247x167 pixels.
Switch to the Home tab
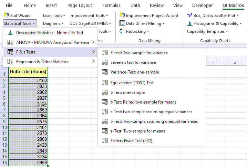coord(30,6)
